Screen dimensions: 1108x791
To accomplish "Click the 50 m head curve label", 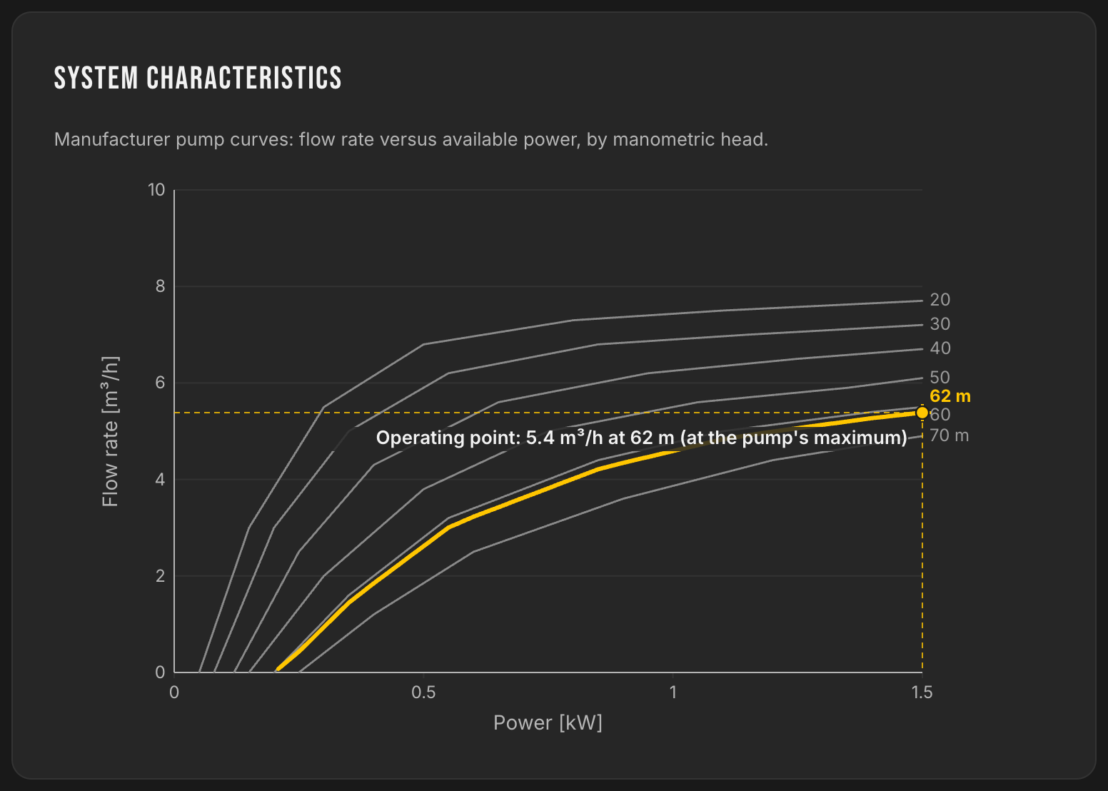I will pos(940,378).
